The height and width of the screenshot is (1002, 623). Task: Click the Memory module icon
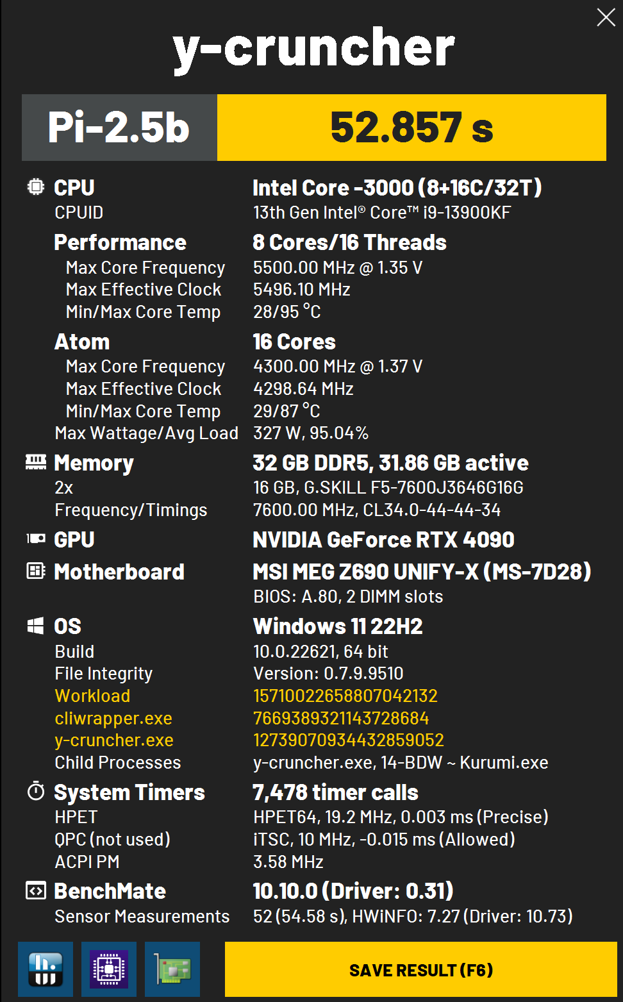(x=36, y=462)
